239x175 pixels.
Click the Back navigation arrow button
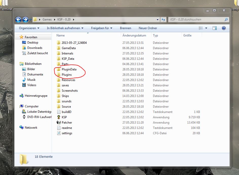(18, 20)
